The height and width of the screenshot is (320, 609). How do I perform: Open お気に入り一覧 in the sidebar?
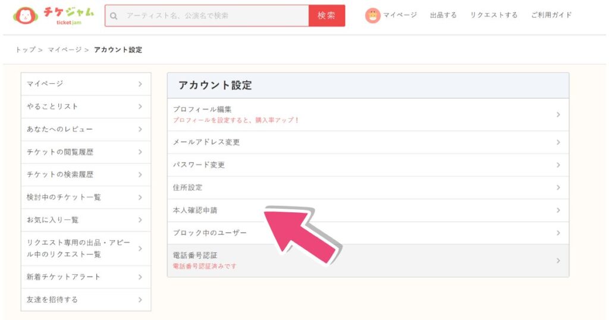coord(86,220)
